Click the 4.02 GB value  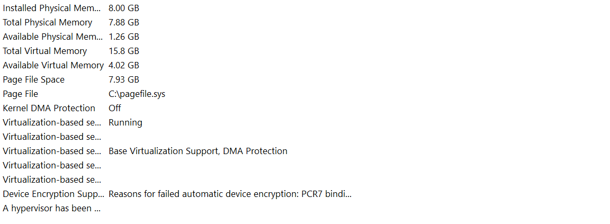[x=124, y=65]
